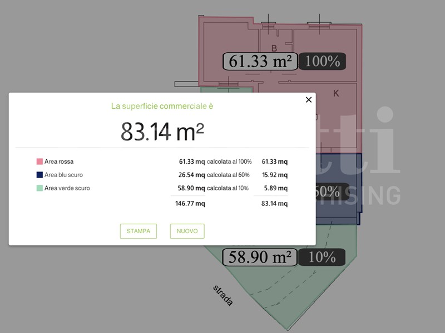445x333 pixels.
Task: Click the green Area verde scuro swatch
Action: pyautogui.click(x=39, y=188)
